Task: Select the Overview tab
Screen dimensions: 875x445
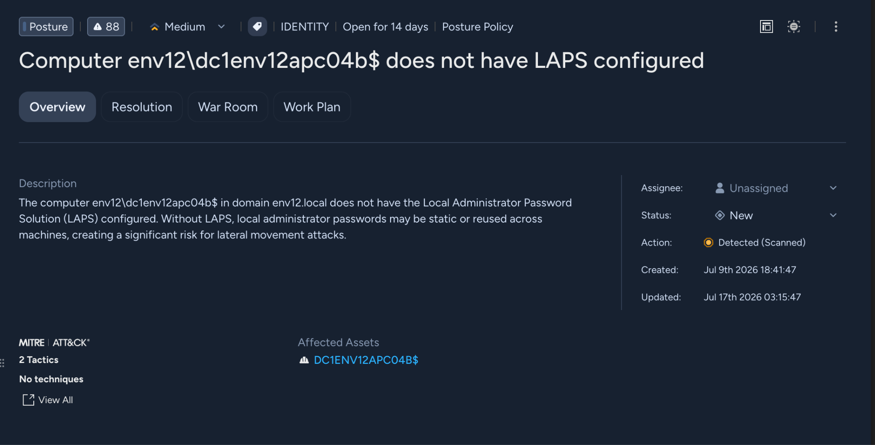Action: click(57, 107)
